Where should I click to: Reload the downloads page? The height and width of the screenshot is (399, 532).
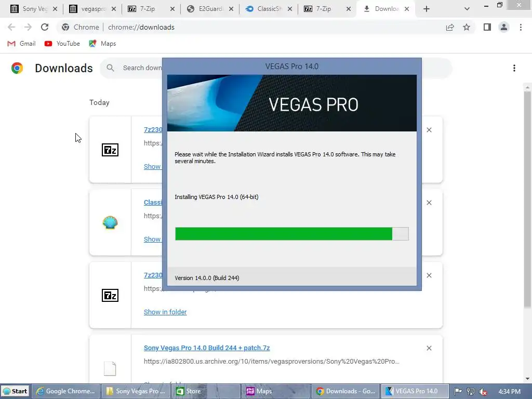click(x=45, y=27)
